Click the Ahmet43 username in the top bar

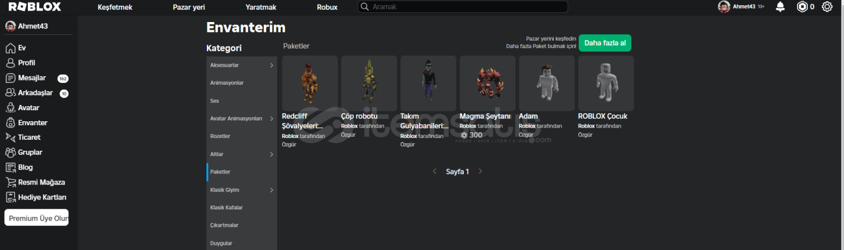pos(744,7)
